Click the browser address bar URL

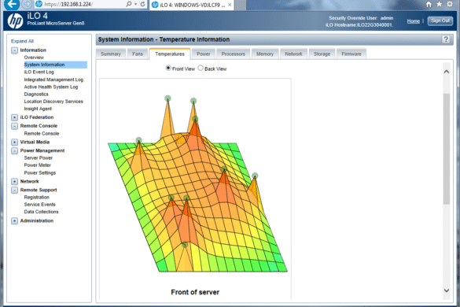point(68,5)
